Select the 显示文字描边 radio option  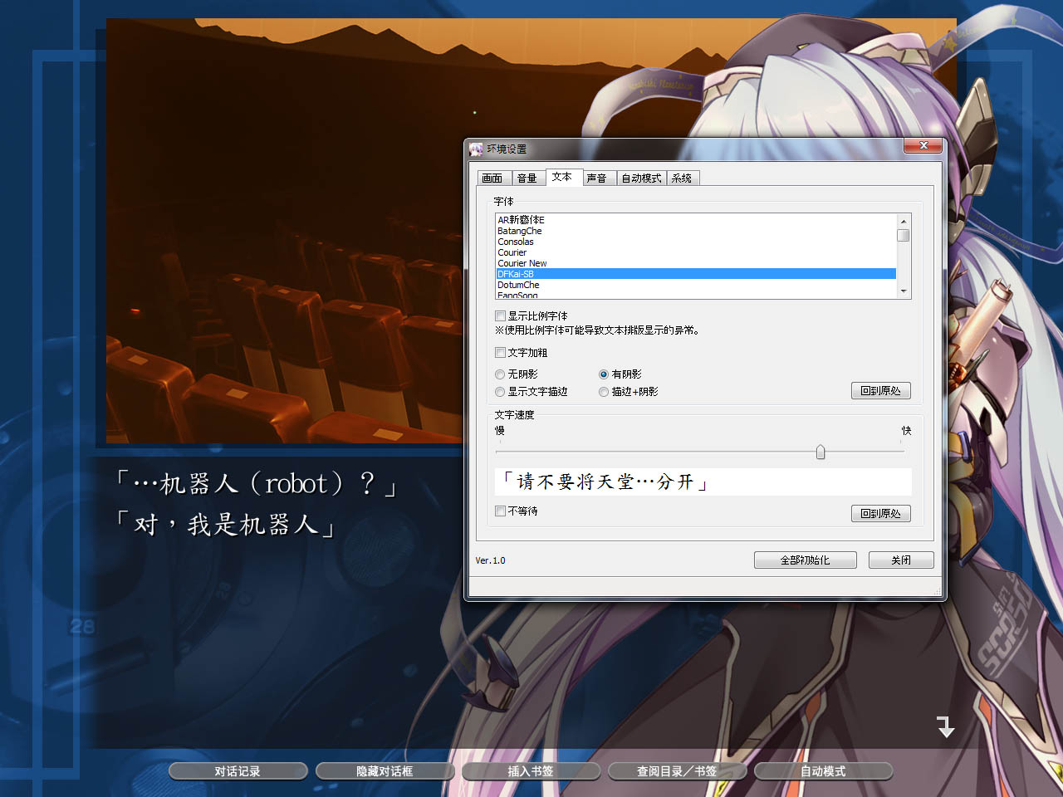pyautogui.click(x=500, y=392)
